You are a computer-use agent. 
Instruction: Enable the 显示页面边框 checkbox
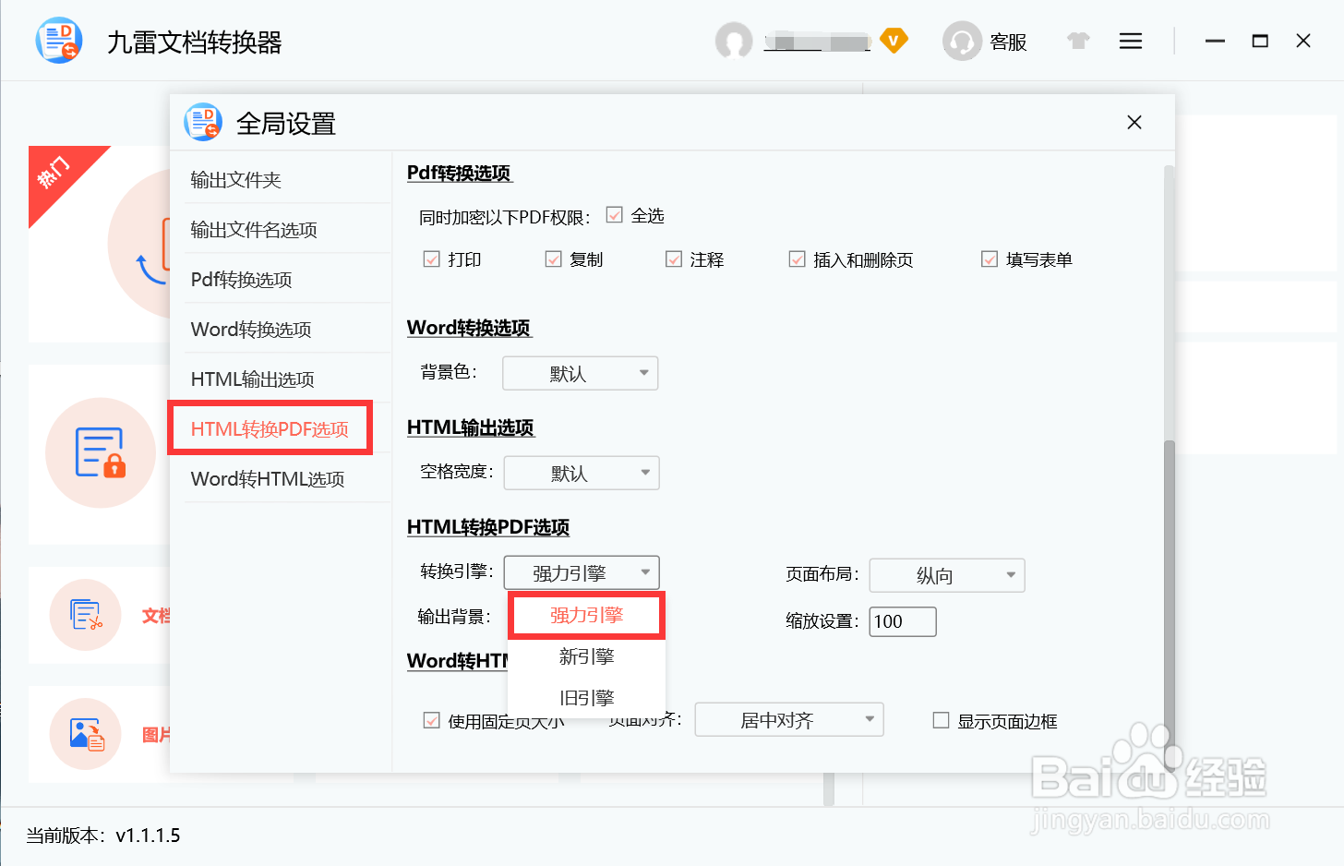[x=941, y=720]
